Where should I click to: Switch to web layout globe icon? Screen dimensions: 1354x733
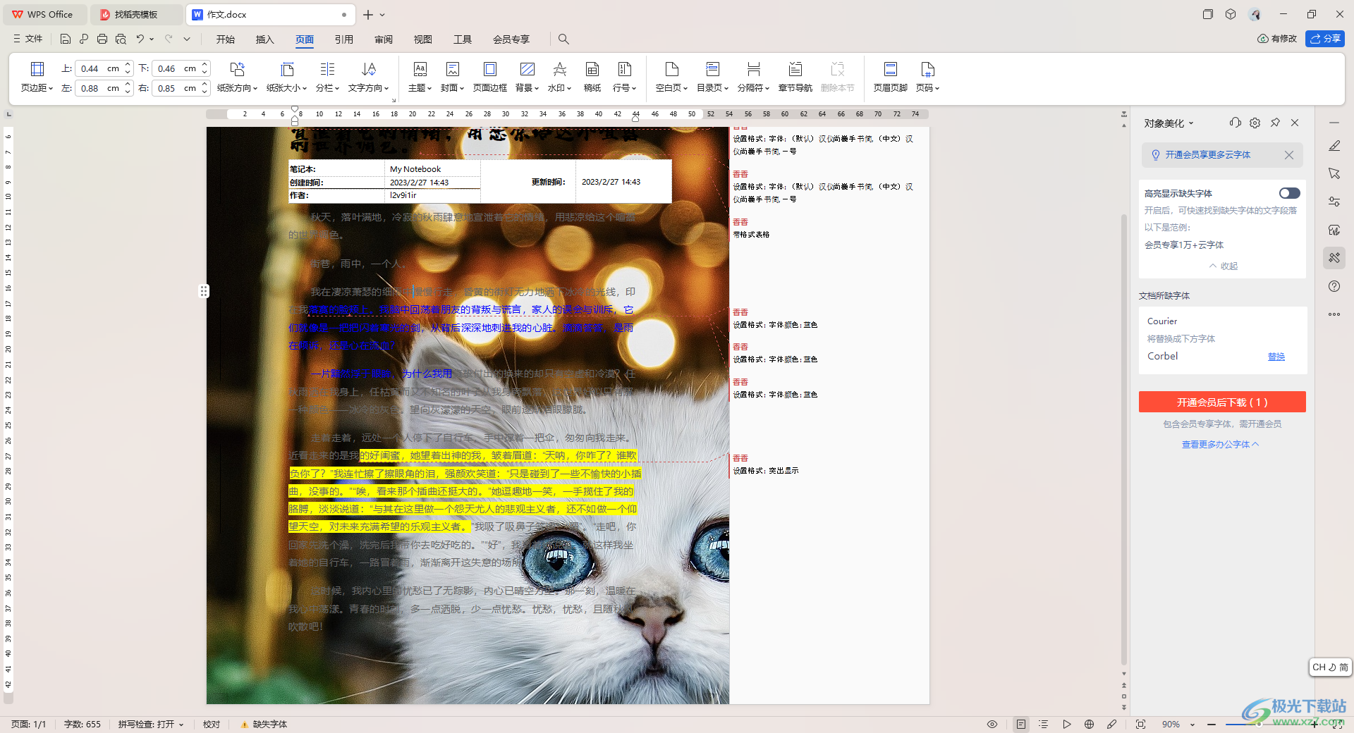point(1089,724)
